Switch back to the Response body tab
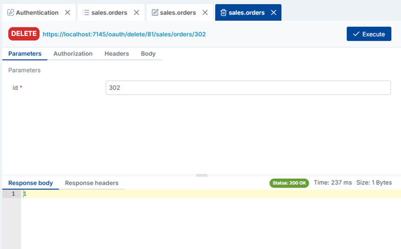Viewport: 401px width, 249px height. coord(30,183)
